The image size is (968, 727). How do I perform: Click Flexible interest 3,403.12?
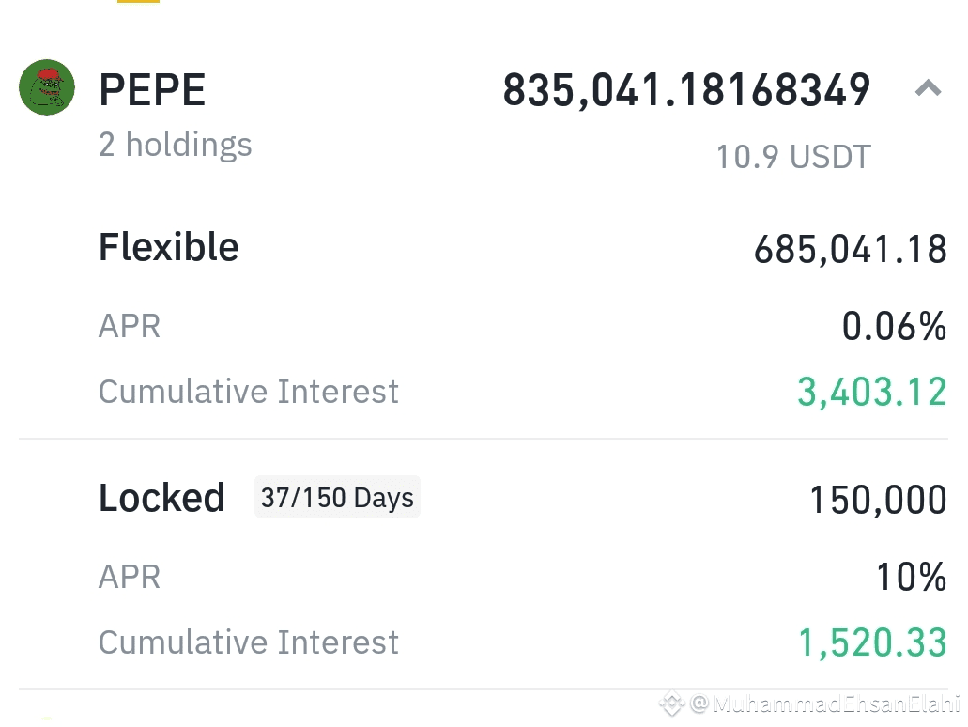(871, 393)
